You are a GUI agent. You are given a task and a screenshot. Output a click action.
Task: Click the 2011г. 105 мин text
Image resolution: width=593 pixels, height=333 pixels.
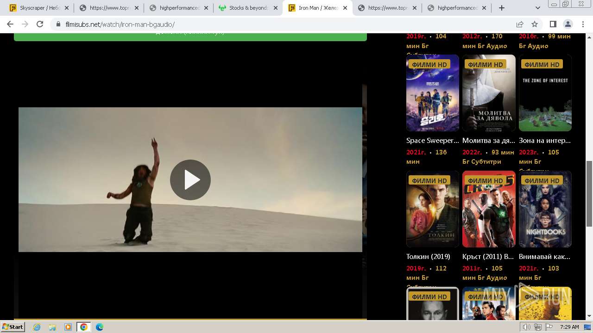coord(485,273)
